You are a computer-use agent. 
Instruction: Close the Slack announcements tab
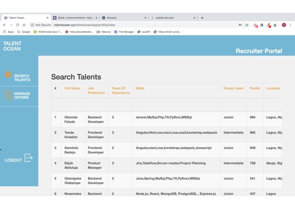coord(96,18)
